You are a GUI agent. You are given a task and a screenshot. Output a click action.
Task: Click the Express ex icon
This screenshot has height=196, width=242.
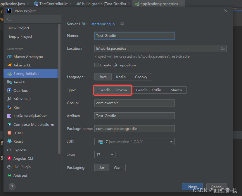point(9,150)
